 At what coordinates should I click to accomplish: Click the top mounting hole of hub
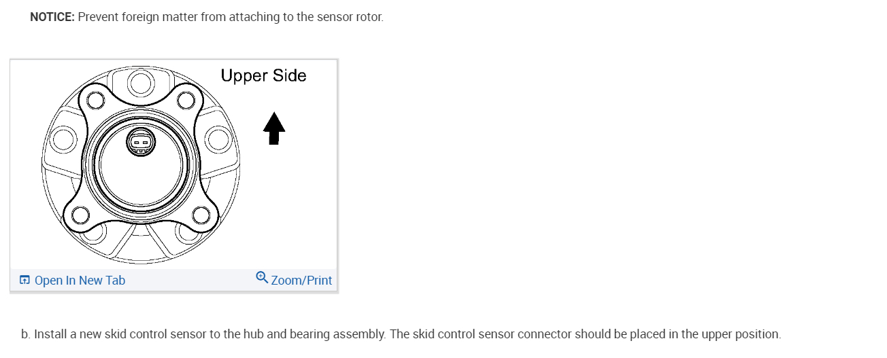[x=141, y=83]
